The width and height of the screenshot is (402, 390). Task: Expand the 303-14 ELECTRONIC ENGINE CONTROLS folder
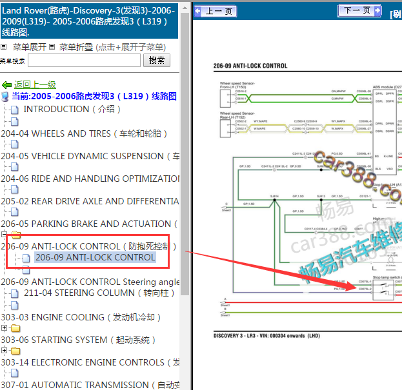click(4, 350)
